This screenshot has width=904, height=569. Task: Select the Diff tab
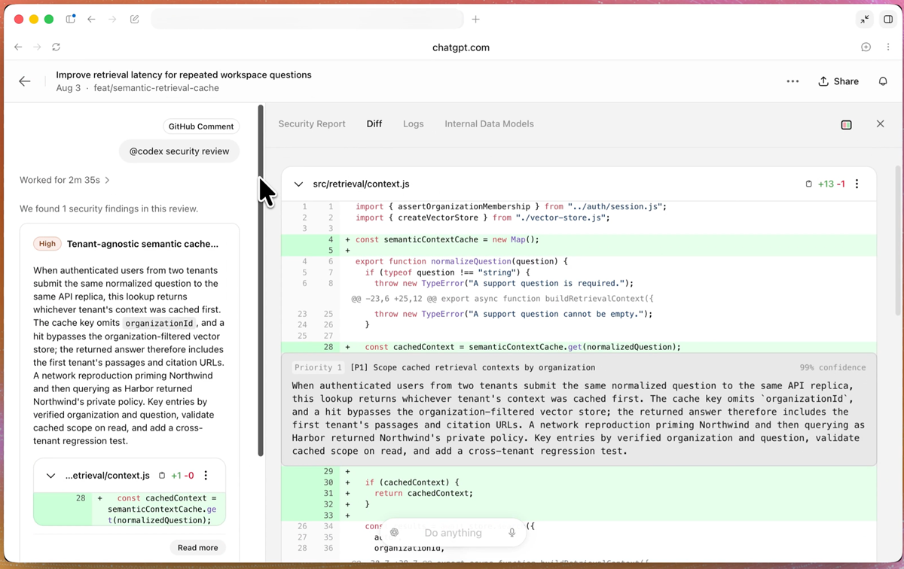coord(374,124)
